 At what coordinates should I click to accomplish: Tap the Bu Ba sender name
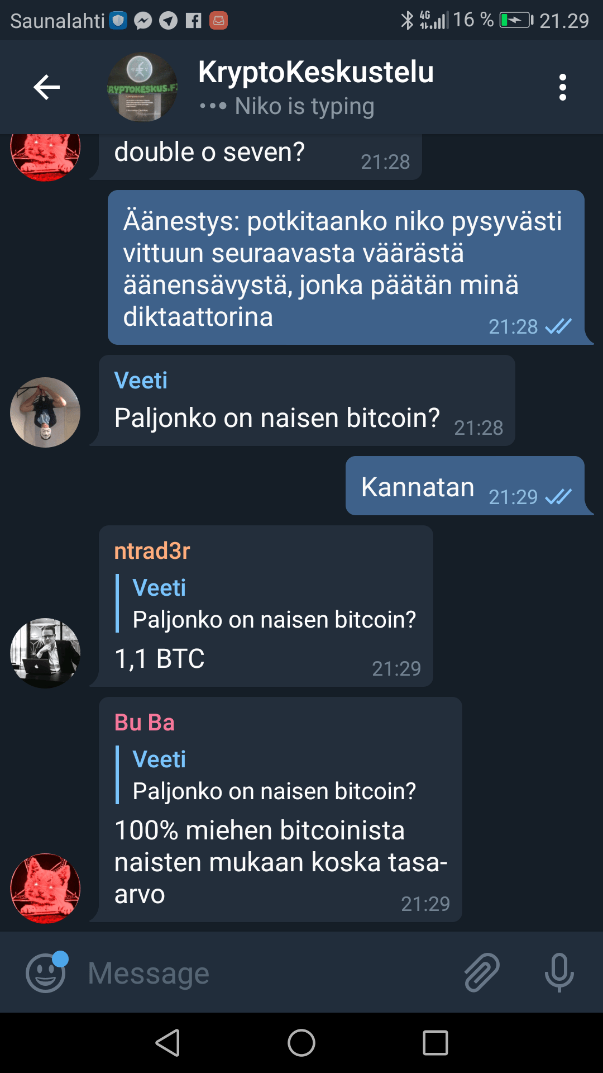(145, 723)
